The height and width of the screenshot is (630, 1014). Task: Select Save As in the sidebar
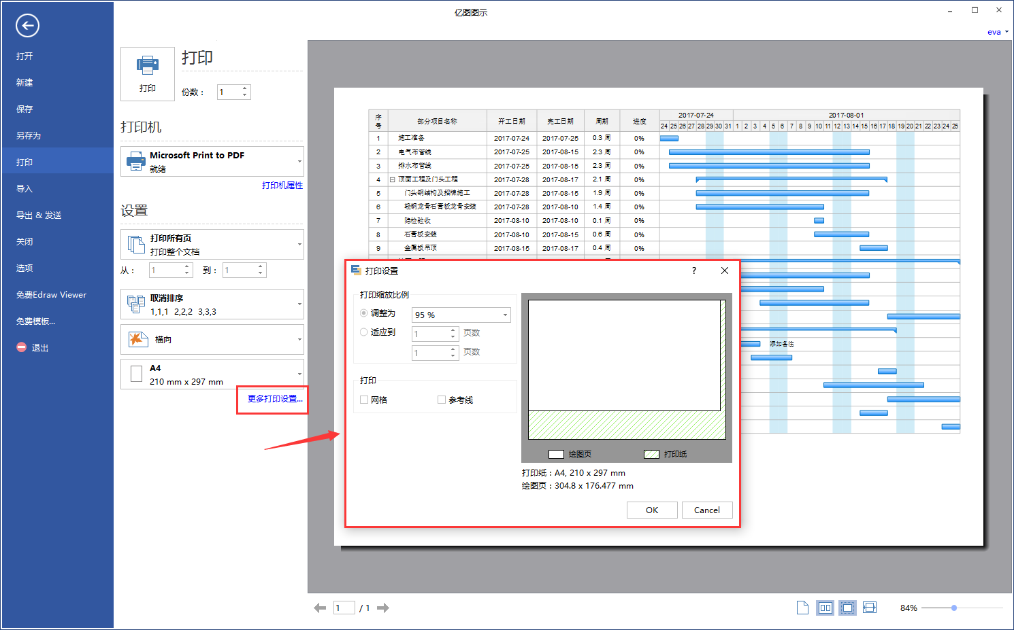pyautogui.click(x=29, y=135)
